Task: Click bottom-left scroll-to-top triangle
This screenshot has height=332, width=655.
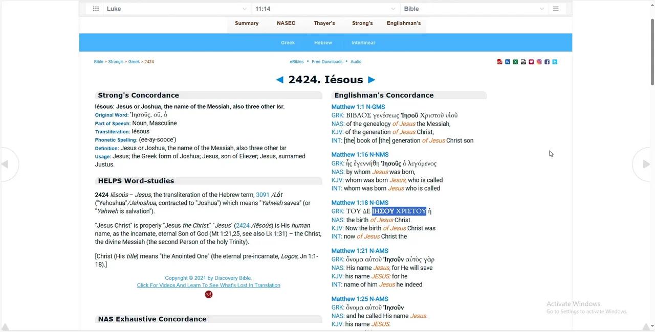Action: click(x=5, y=327)
